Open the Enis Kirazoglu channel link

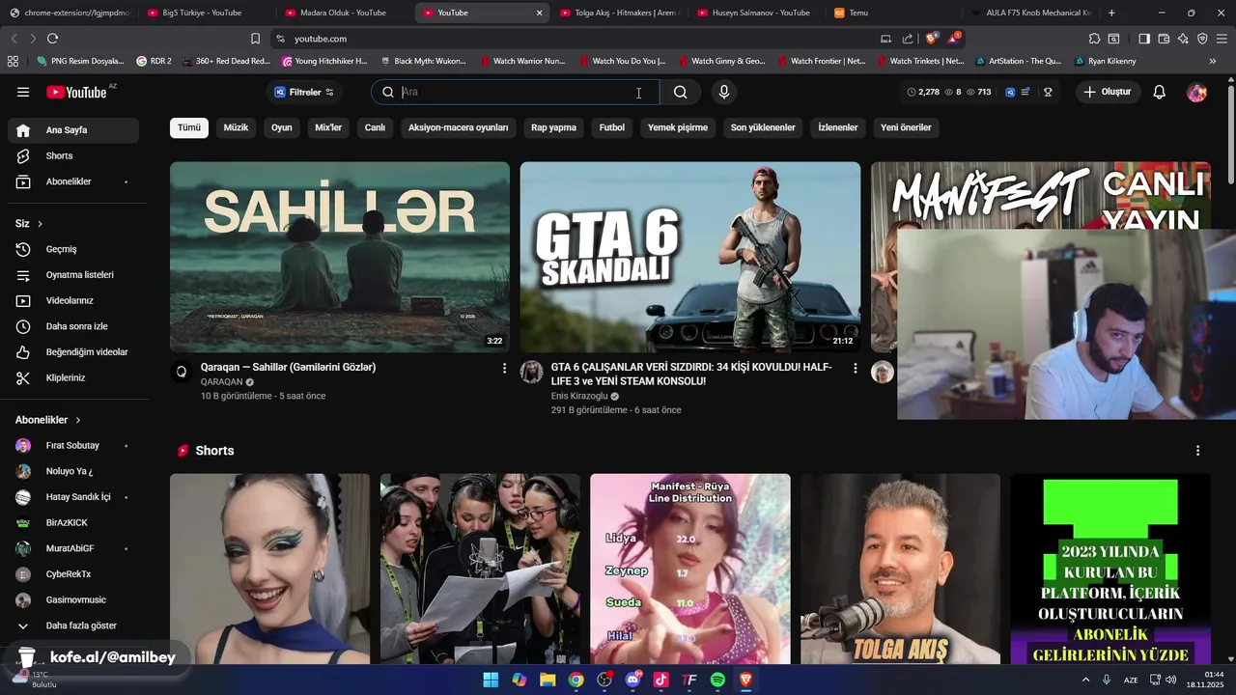coord(579,396)
